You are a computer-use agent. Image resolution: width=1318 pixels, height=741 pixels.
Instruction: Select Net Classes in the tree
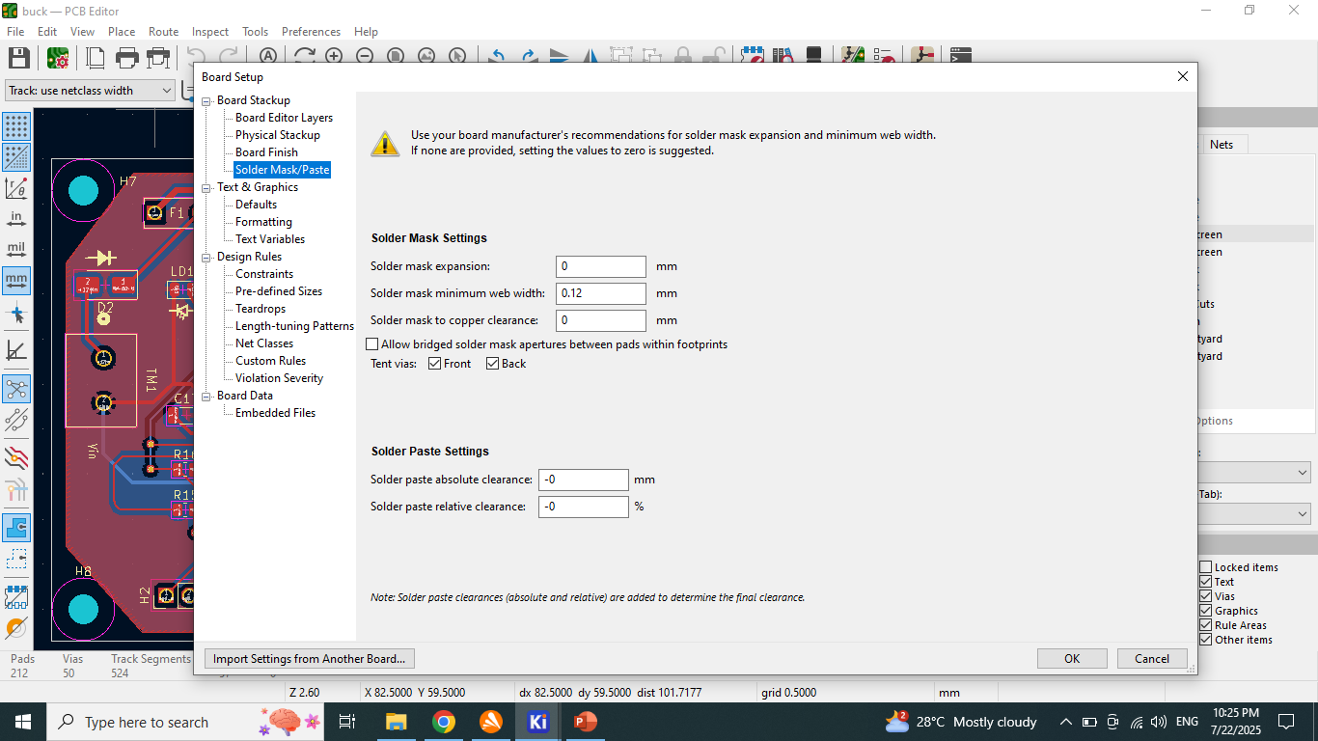click(x=264, y=343)
